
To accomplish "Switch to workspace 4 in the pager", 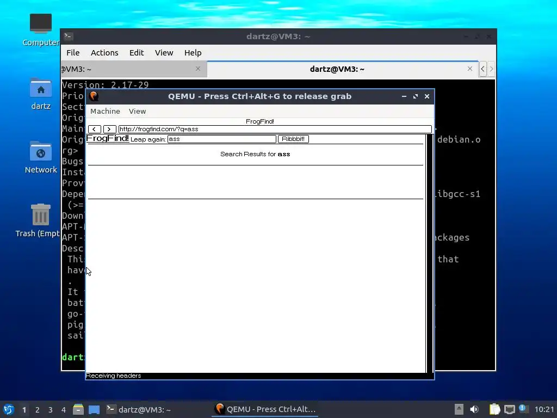I will [x=64, y=409].
